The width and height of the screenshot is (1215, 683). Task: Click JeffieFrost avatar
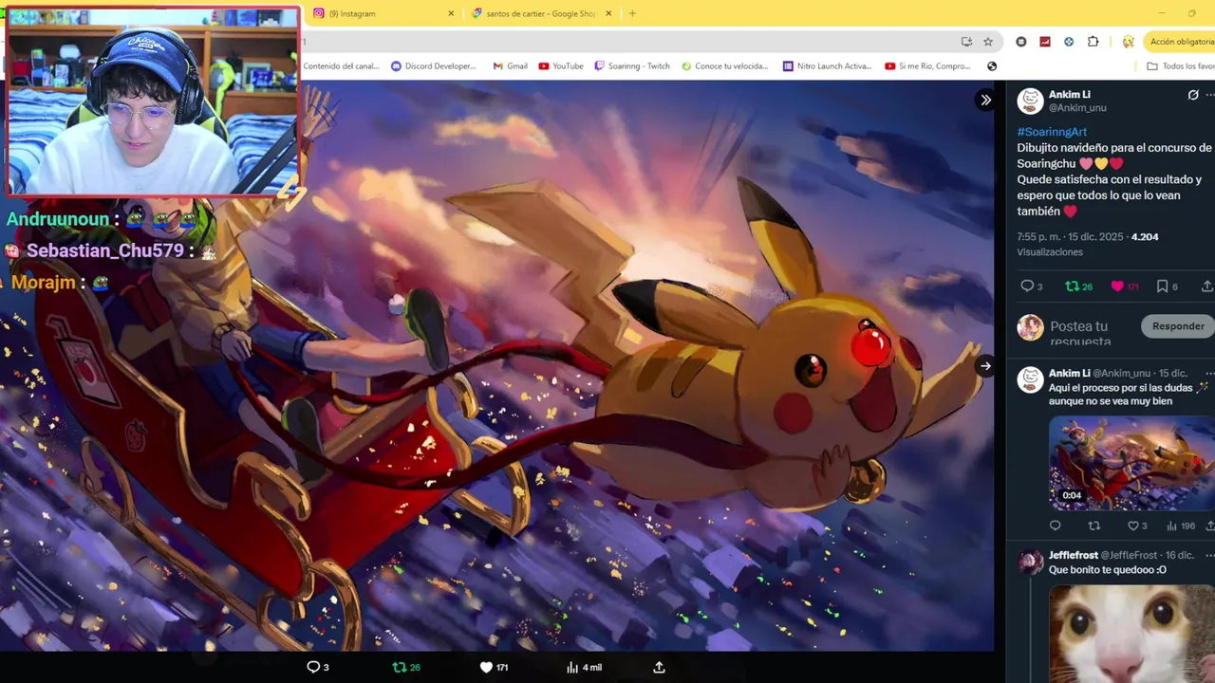(1030, 562)
